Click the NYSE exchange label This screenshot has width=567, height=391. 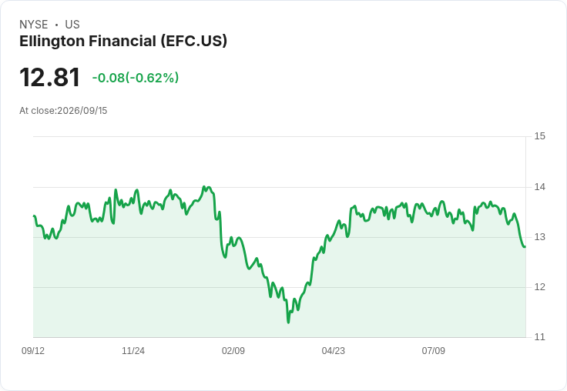click(34, 25)
